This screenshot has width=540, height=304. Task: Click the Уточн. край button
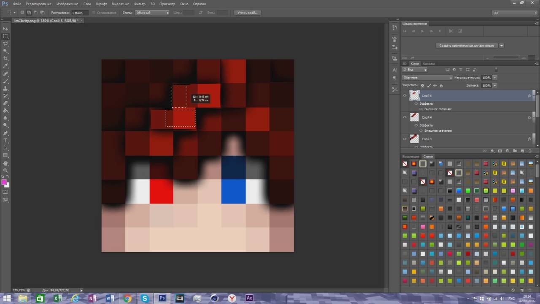click(x=247, y=13)
